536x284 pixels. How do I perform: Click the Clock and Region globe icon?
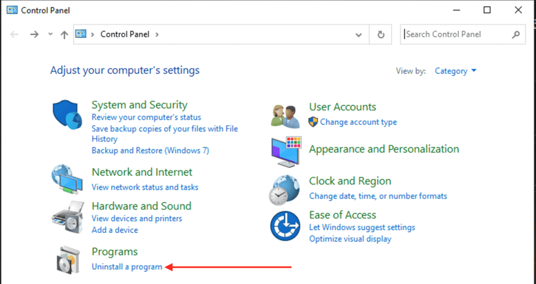tap(285, 189)
